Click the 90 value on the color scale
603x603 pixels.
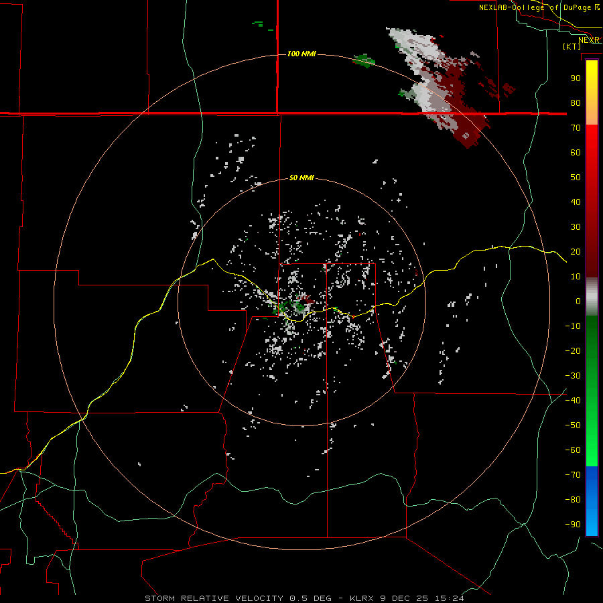point(576,78)
